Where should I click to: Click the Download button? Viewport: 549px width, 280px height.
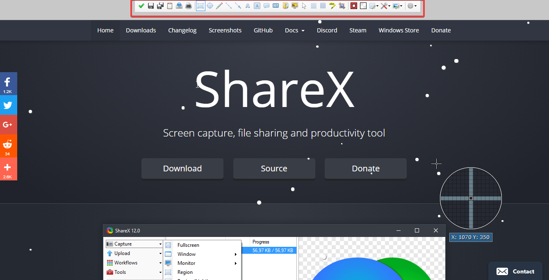(182, 168)
